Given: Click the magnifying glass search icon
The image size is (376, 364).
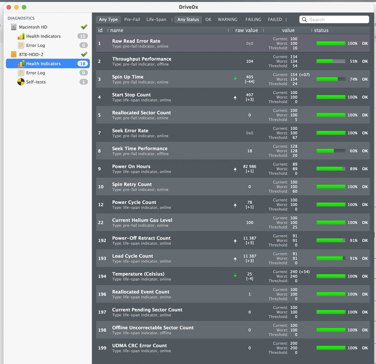Looking at the screenshot, I should 304,20.
